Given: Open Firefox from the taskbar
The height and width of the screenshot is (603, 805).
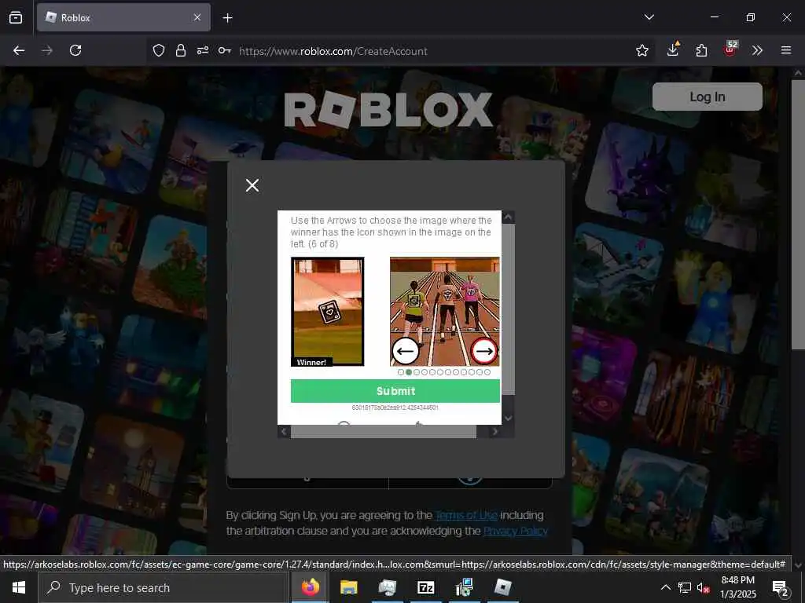Looking at the screenshot, I should tap(310, 587).
